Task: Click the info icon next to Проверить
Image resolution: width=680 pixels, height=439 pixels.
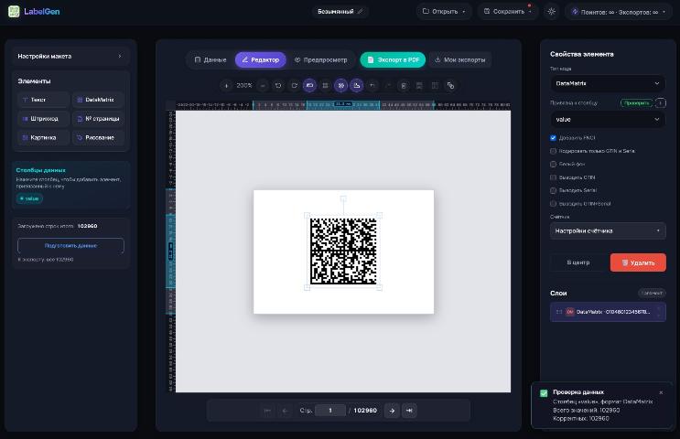Action: point(661,102)
